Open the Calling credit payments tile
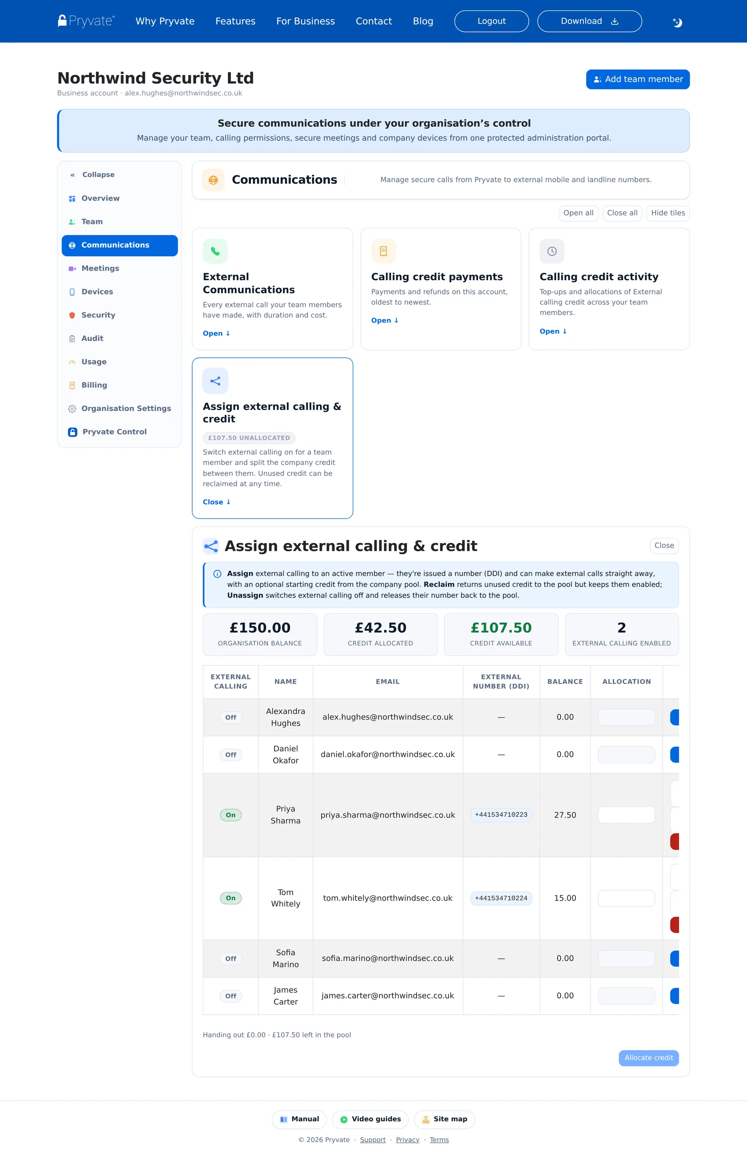The image size is (747, 1155). [x=385, y=320]
